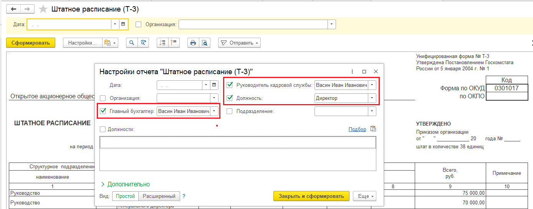Open calendar picker in the settings dialog Дата field
Screen dimensions: 533x209
click(215, 85)
